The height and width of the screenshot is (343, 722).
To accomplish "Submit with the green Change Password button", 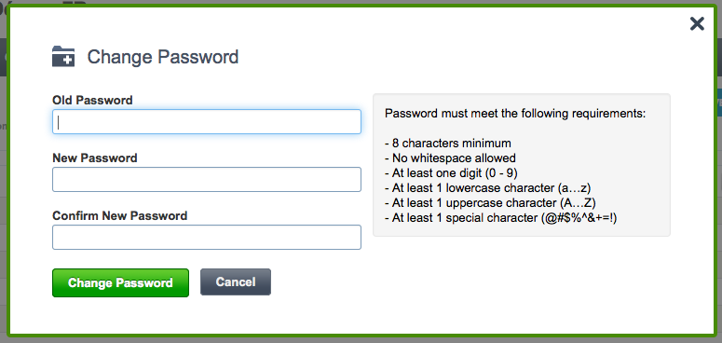I will pos(120,282).
